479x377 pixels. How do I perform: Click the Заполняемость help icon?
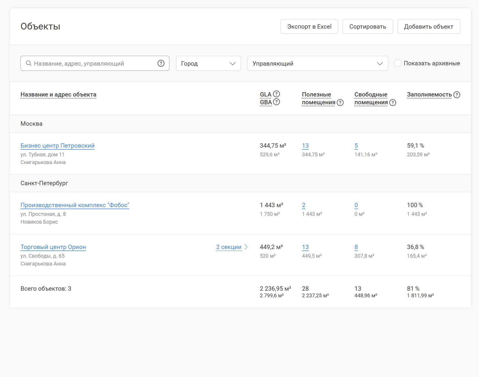coord(457,95)
